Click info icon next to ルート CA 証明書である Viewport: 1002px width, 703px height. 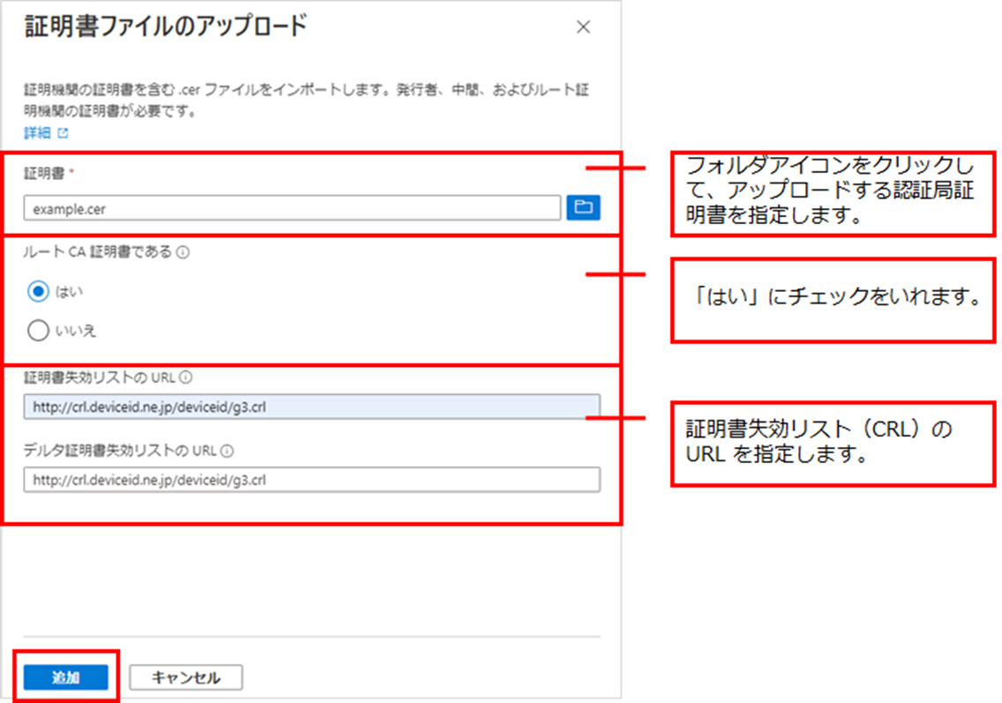183,252
